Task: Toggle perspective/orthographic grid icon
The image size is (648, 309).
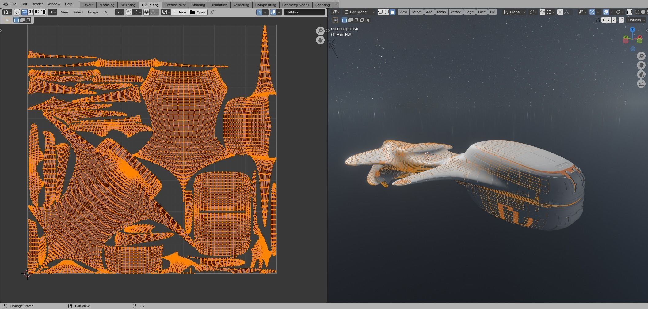Action: pyautogui.click(x=641, y=84)
